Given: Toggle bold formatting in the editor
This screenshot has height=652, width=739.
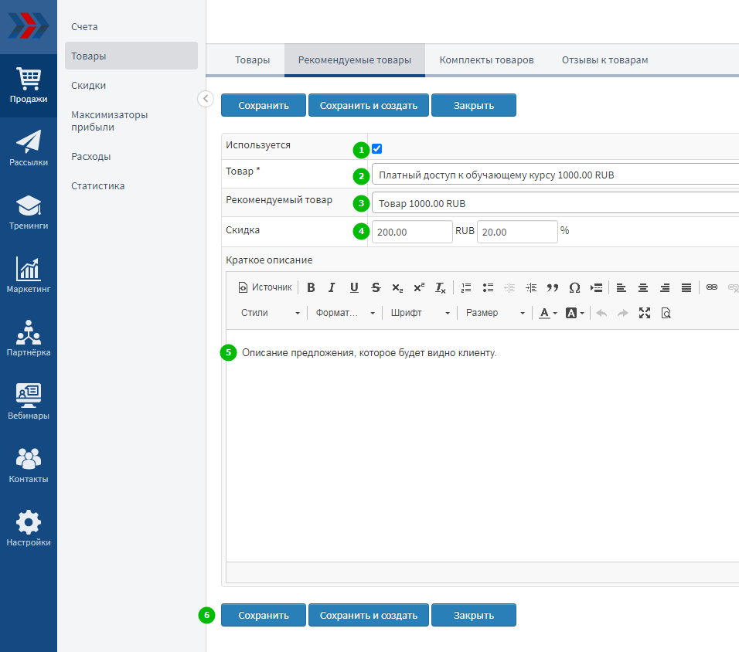Looking at the screenshot, I should click(311, 287).
